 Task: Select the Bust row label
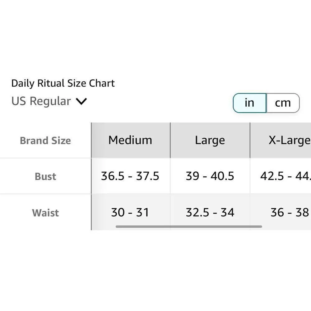(45, 176)
